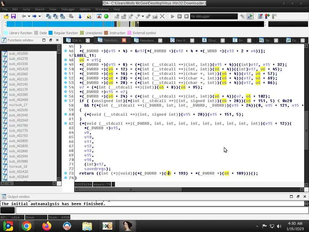
Task: Open the No debugger combo box
Action: tap(214, 16)
